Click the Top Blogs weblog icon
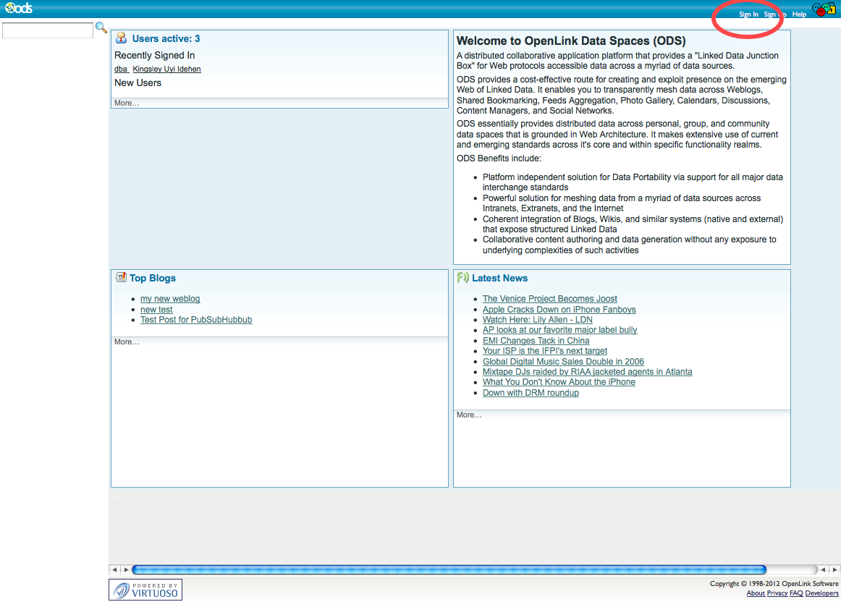 pyautogui.click(x=121, y=277)
